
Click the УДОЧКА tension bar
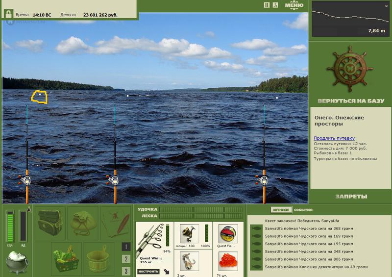(x=201, y=209)
